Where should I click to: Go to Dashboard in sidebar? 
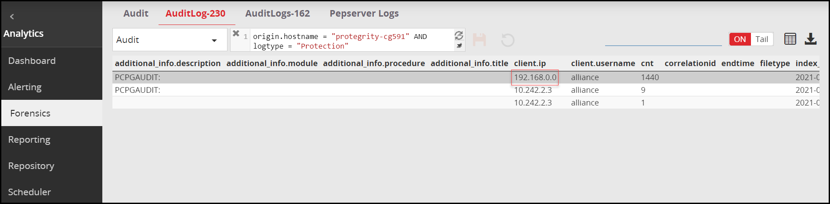pyautogui.click(x=32, y=61)
